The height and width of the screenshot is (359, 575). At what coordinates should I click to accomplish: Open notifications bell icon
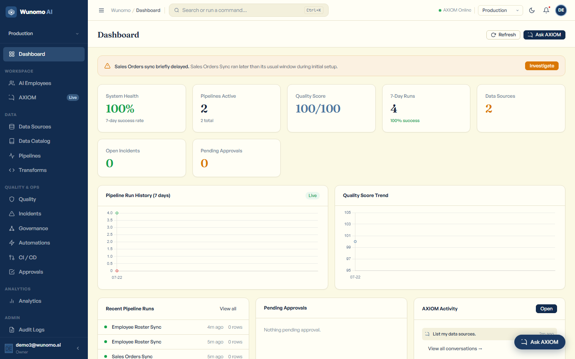click(546, 10)
